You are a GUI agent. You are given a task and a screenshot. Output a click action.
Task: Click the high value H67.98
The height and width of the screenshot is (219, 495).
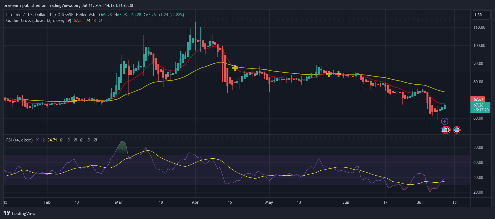coord(121,15)
